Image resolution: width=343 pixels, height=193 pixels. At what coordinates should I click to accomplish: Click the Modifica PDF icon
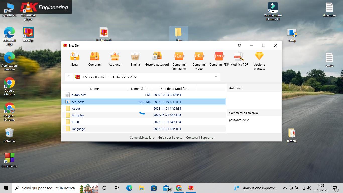point(239,57)
